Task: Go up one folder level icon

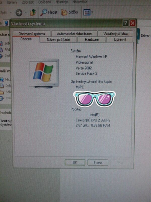Action: point(33,12)
